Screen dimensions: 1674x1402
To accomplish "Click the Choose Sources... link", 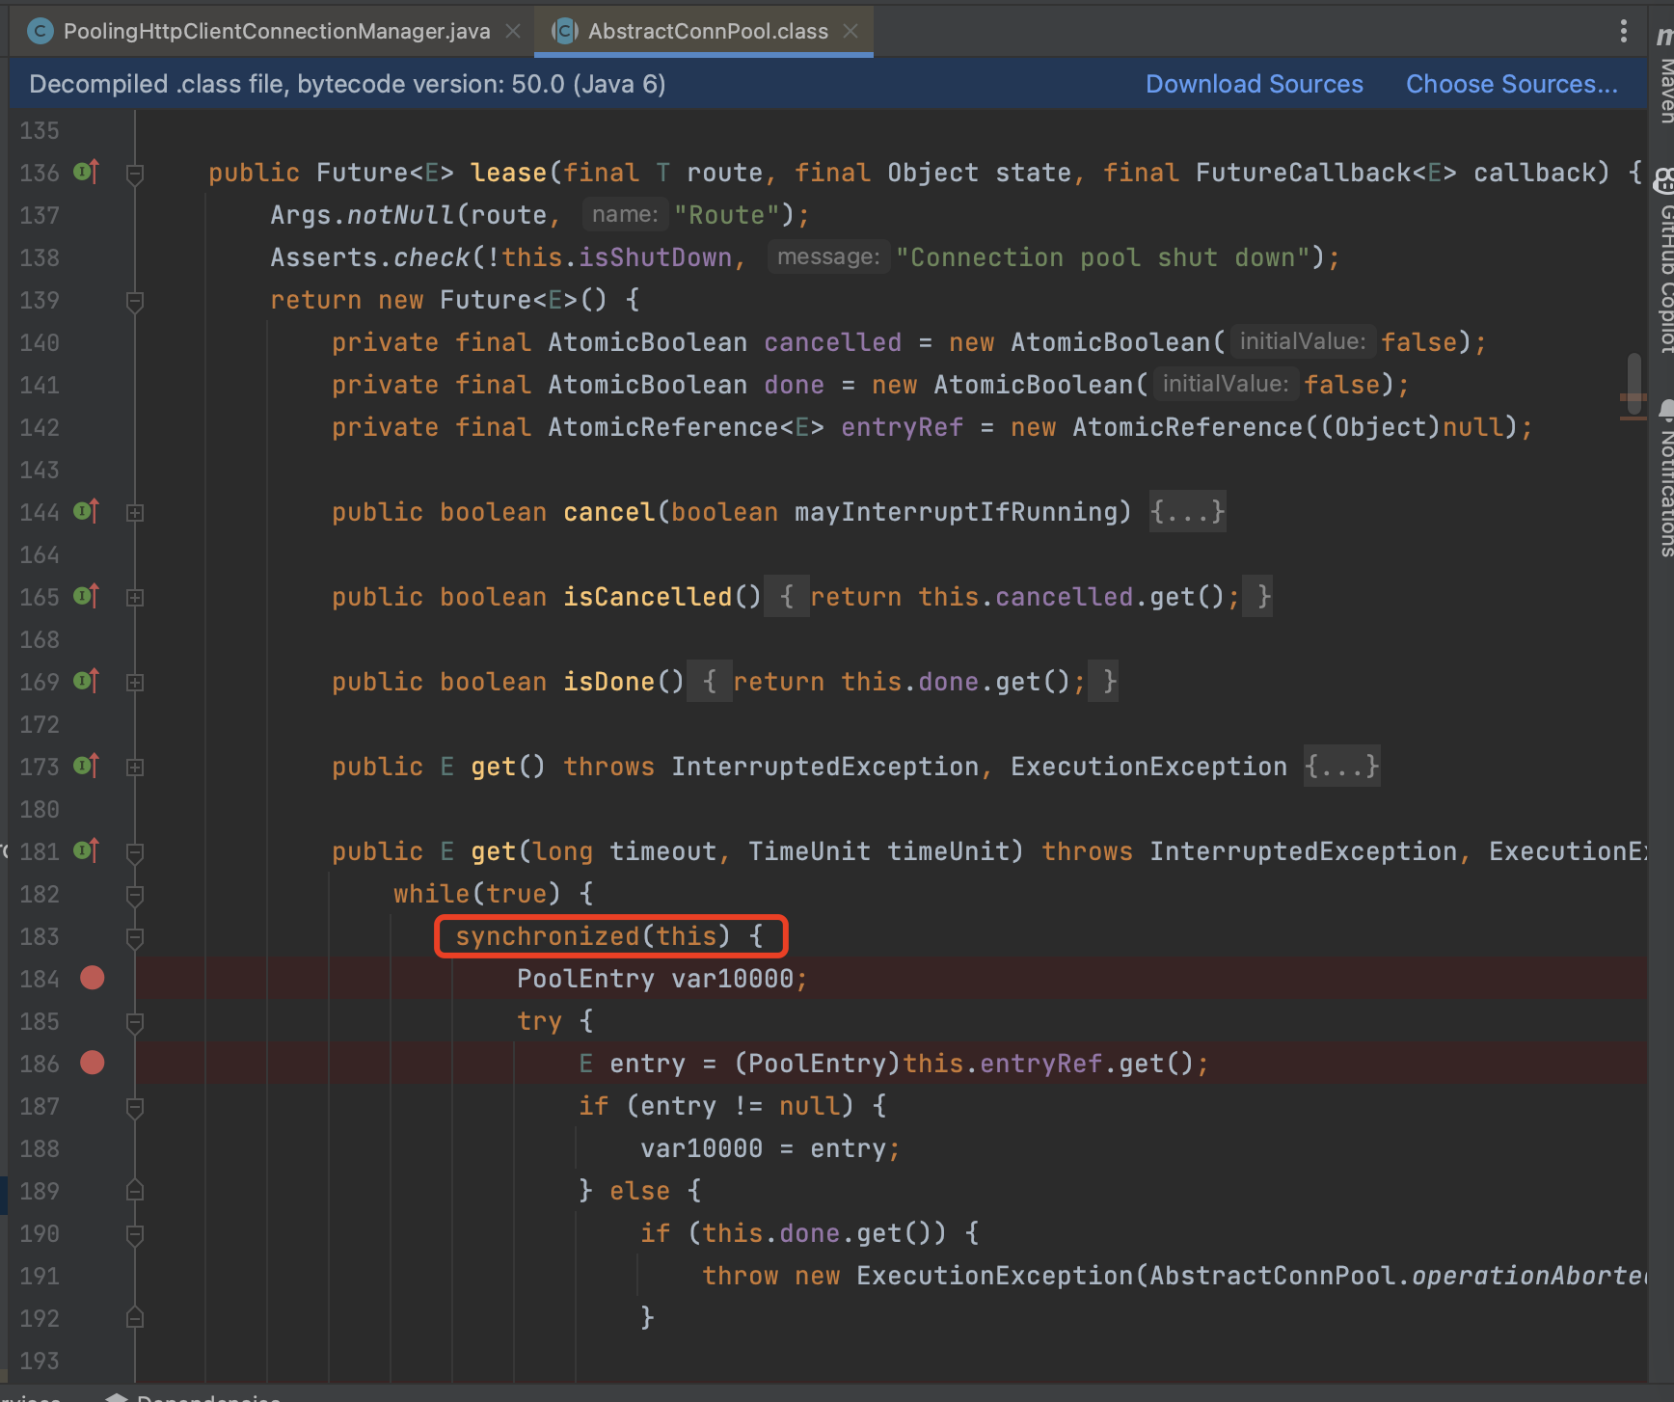I will pyautogui.click(x=1511, y=84).
